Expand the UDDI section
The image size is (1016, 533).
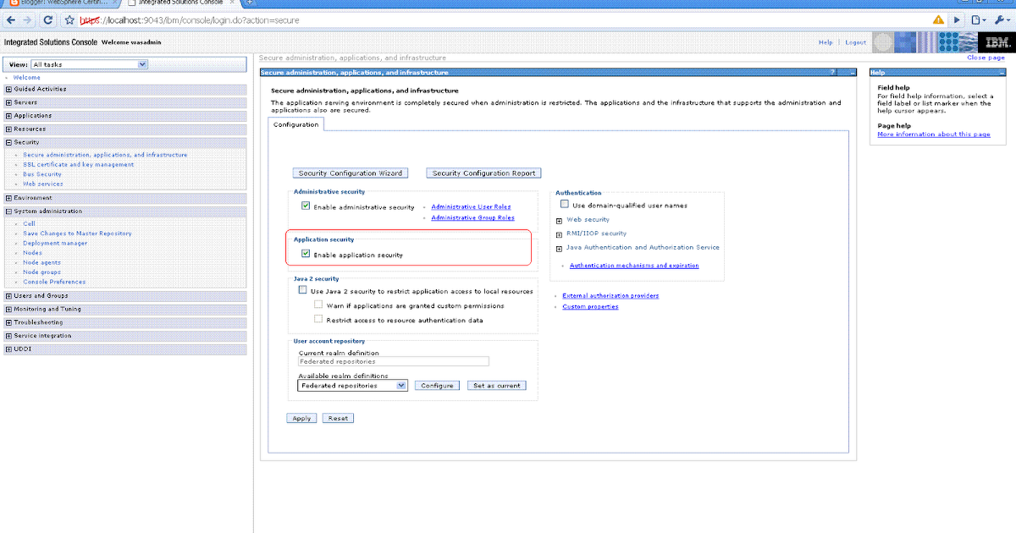point(8,349)
